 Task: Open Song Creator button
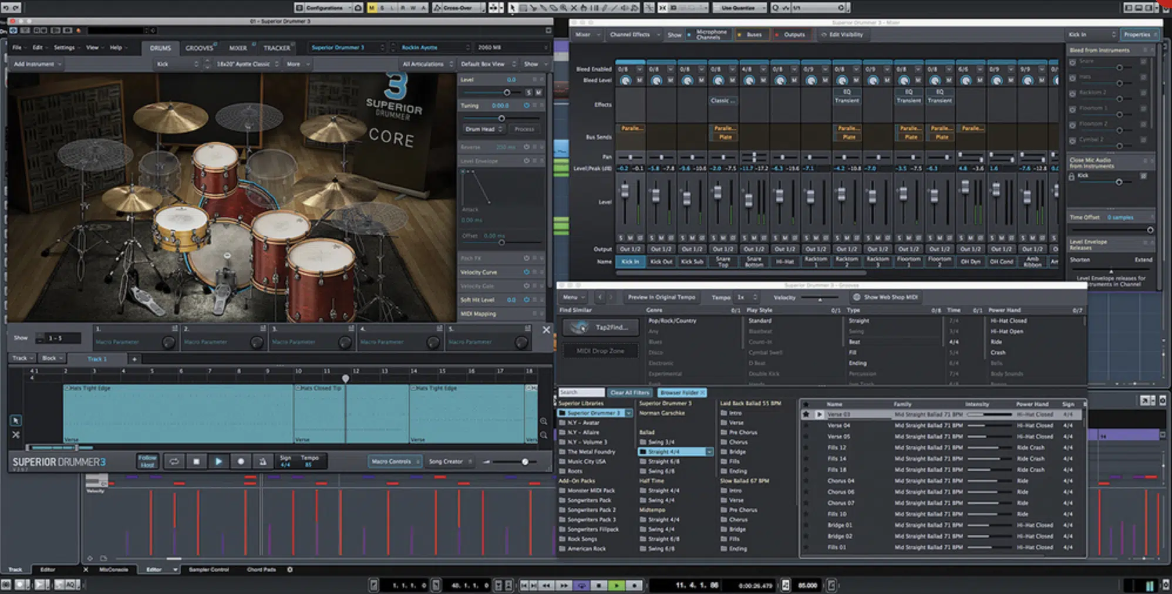[450, 461]
